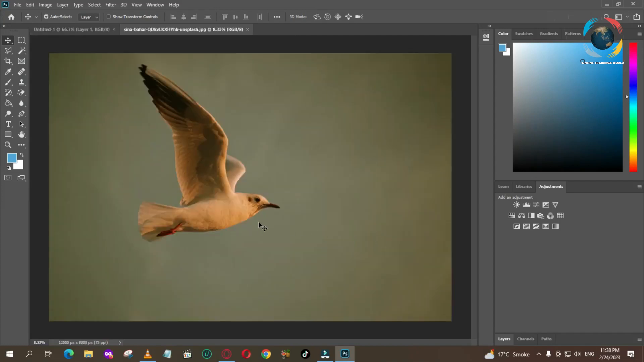This screenshot has height=362, width=644.
Task: Collapse the toolbox panel arrows
Action: pyautogui.click(x=4, y=26)
